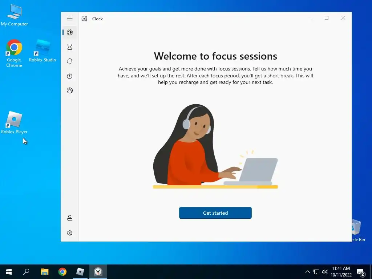372x279 pixels.
Task: Show hidden system tray icons
Action: [307, 272]
